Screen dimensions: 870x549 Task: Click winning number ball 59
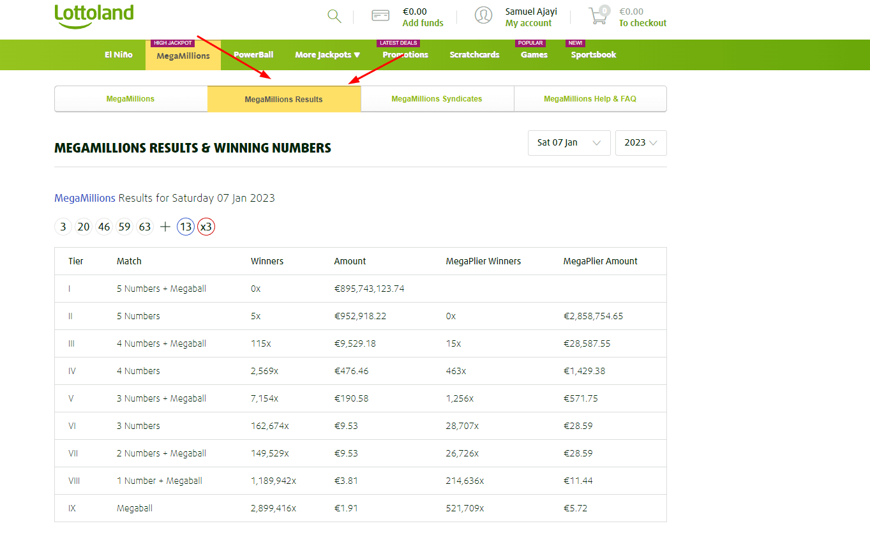coord(124,227)
